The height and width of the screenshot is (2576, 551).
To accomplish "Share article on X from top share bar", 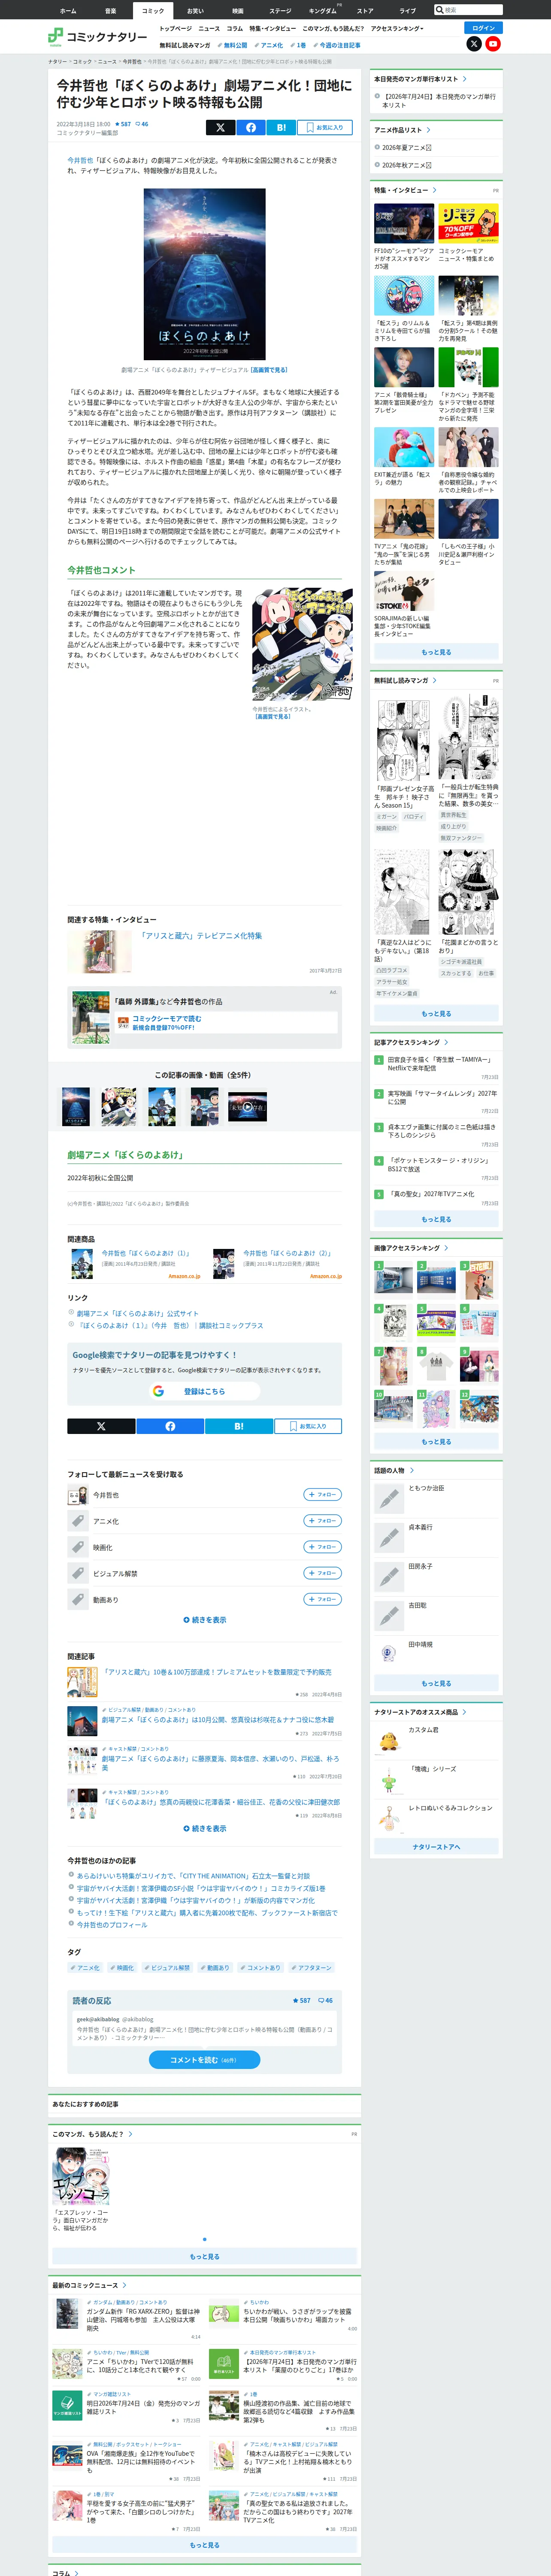I will [x=220, y=127].
